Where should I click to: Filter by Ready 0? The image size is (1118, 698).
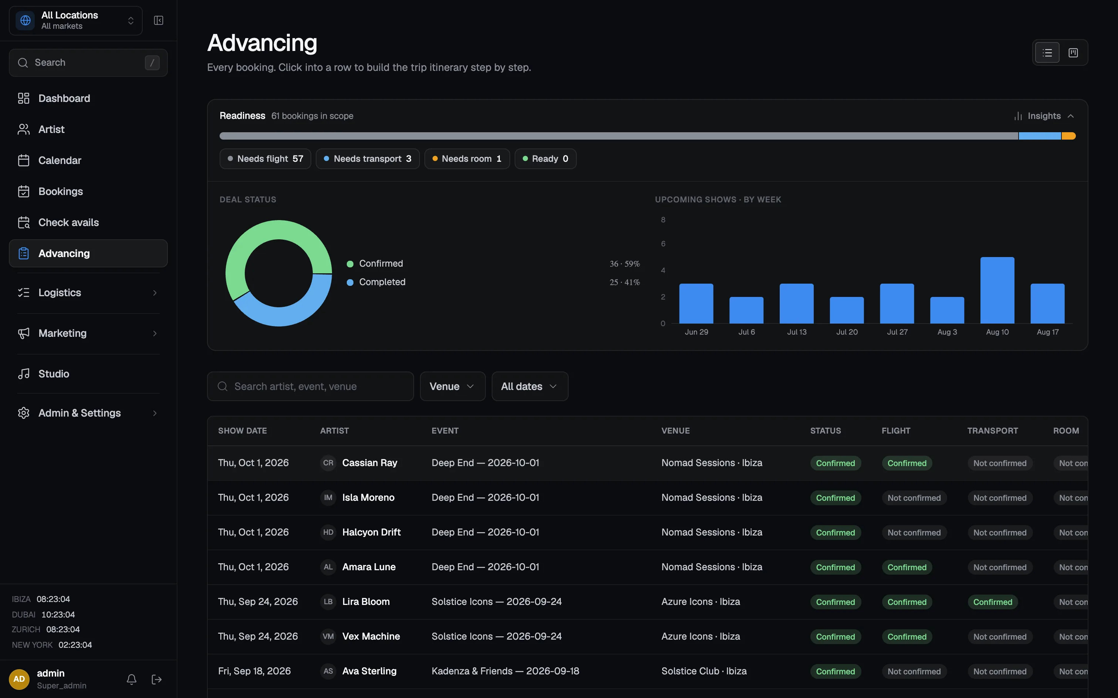pyautogui.click(x=546, y=159)
